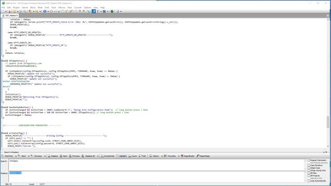Click the highlighted blue toolbar icon
This screenshot has width=331, height=186.
94,11
